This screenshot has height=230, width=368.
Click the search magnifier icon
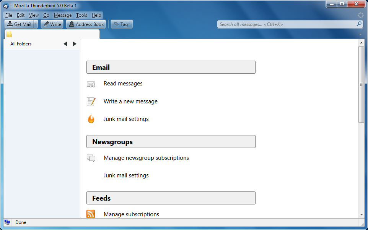click(359, 24)
